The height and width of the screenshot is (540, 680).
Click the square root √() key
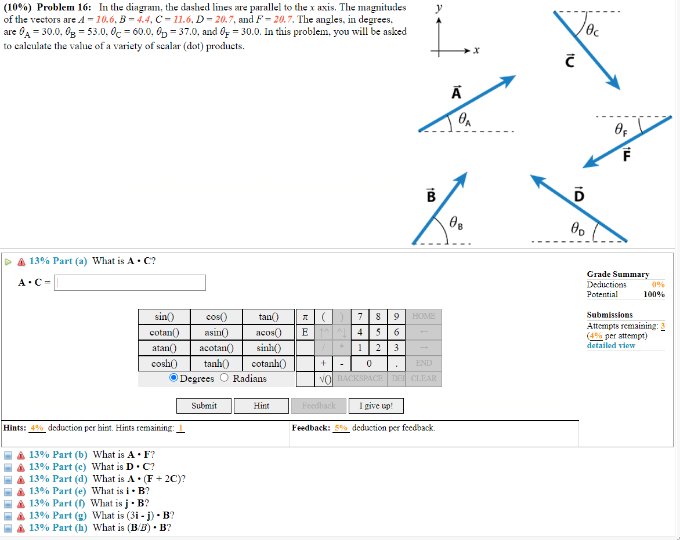(323, 378)
